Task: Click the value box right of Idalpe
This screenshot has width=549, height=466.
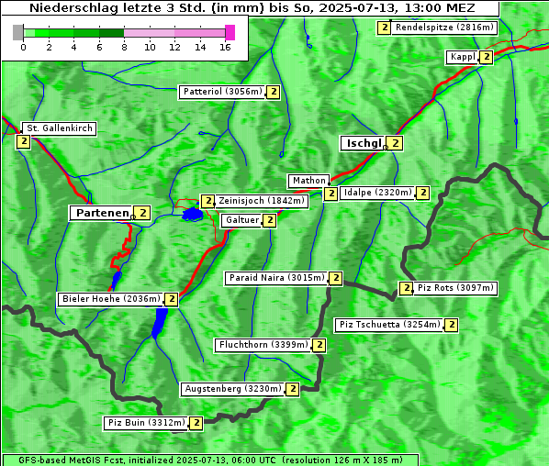Action: (x=423, y=193)
